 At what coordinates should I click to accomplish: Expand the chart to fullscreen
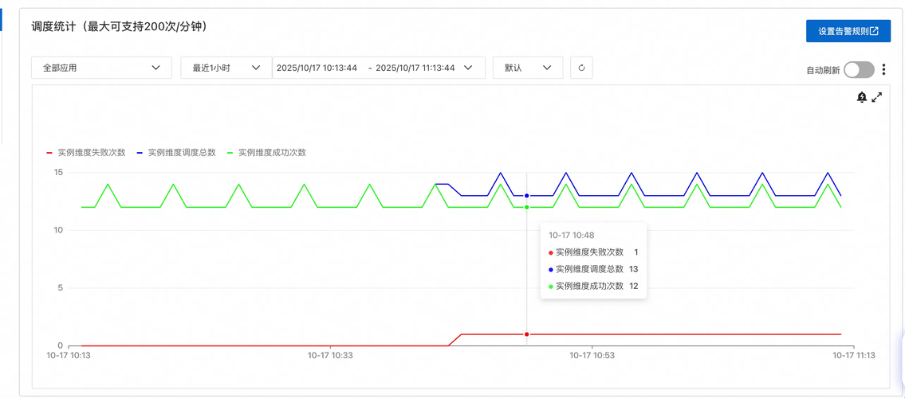point(877,97)
